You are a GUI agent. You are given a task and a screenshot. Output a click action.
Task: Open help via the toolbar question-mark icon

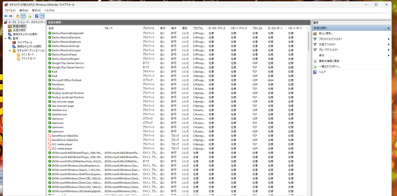tap(37, 16)
